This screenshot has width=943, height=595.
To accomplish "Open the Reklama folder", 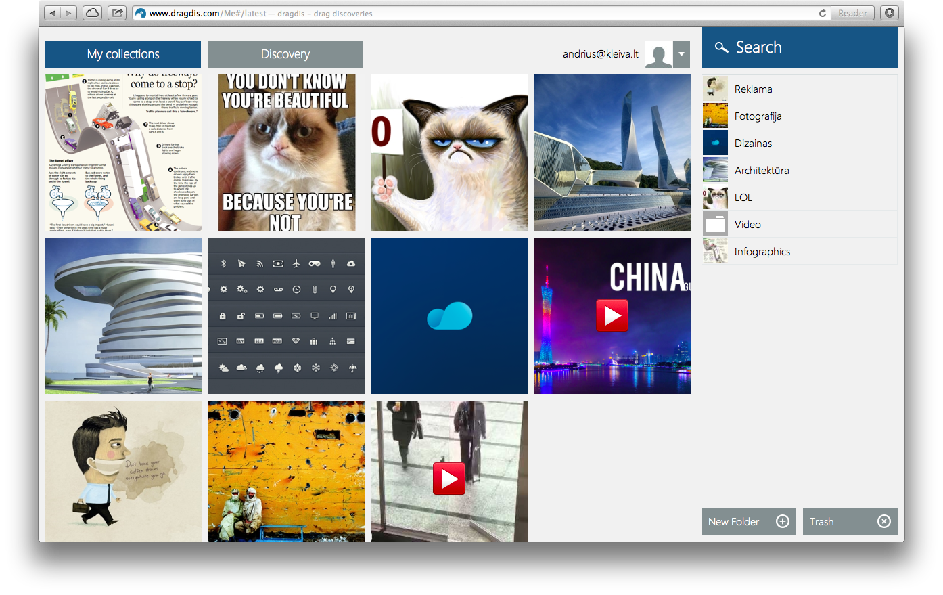I will coord(800,89).
